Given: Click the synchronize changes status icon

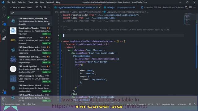Looking at the screenshot, I should coord(24,104).
